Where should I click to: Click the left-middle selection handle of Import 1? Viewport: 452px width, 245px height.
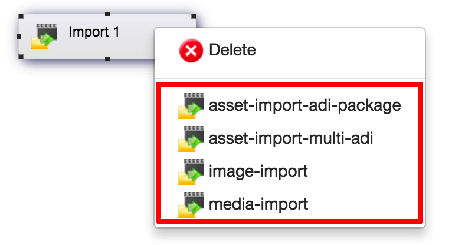point(19,37)
